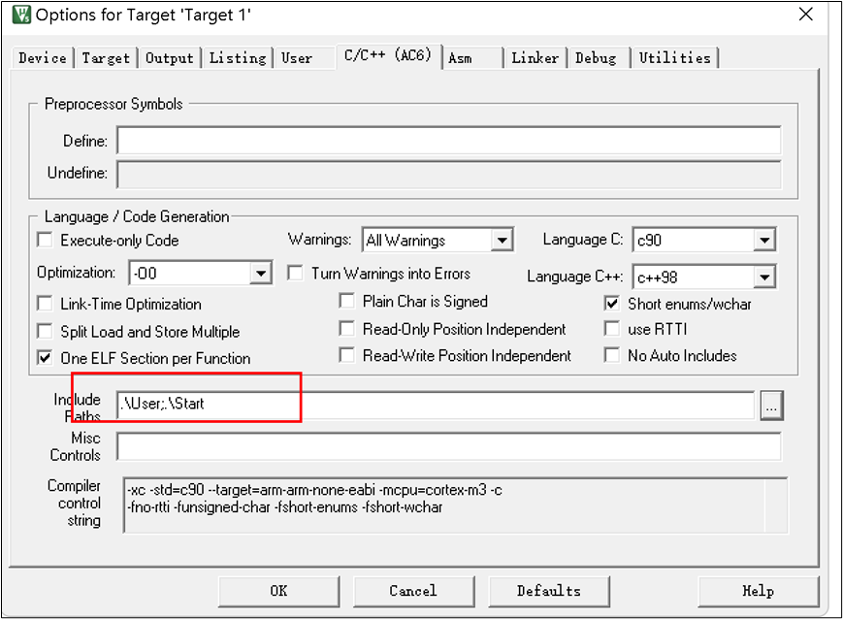This screenshot has height=619, width=843.
Task: Restore settings with Defaults button
Action: click(549, 591)
